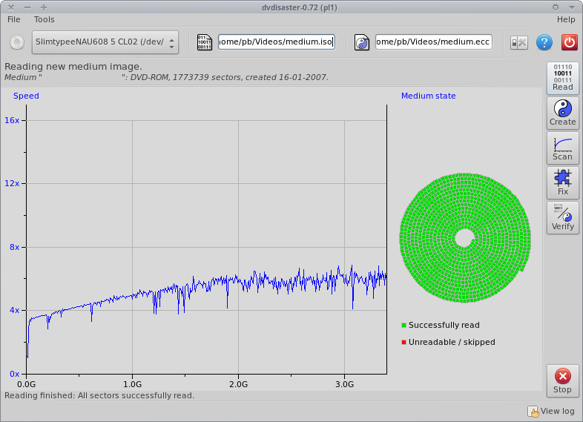
Task: Click the medium.ecc file path field
Action: coord(433,42)
